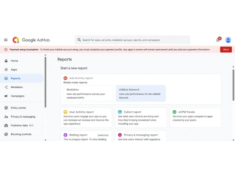The image size is (235, 176).
Task: Open the Cohort report card
Action: coord(141,117)
